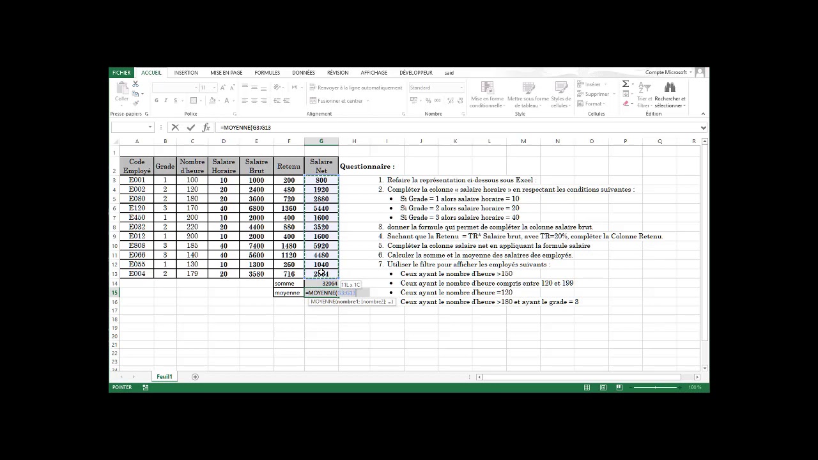Click the decrease decimal icon
The width and height of the screenshot is (818, 460).
[x=459, y=101]
